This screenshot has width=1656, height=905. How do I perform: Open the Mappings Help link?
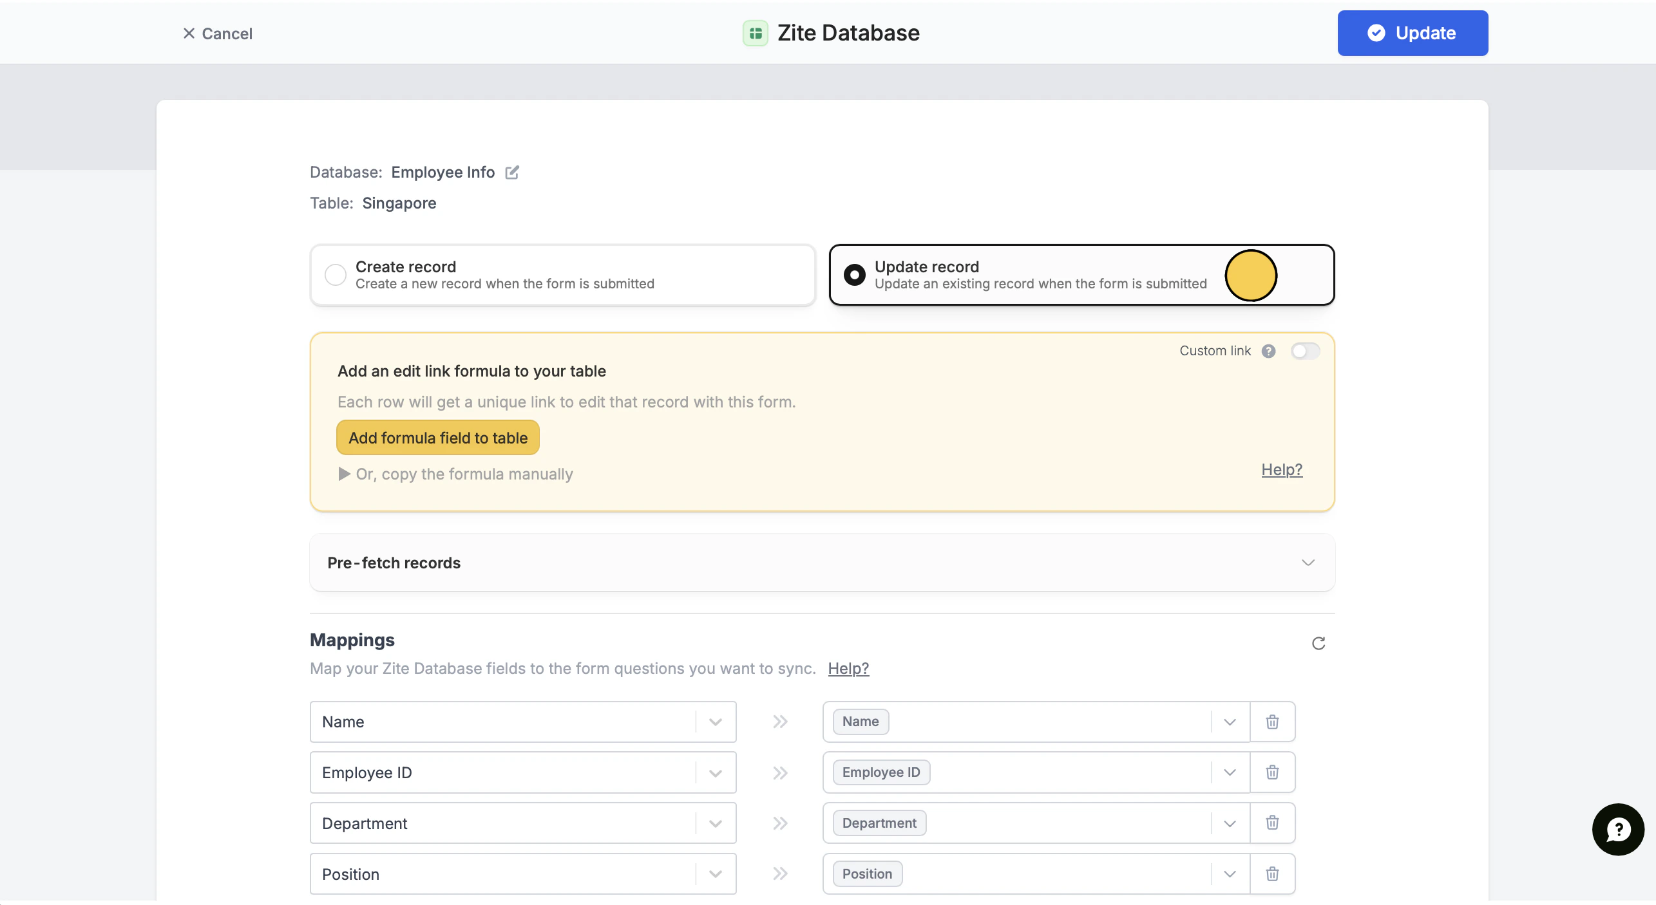pyautogui.click(x=848, y=669)
